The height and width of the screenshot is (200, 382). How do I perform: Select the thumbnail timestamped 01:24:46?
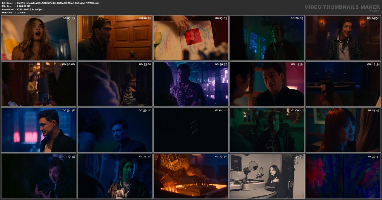115,176
